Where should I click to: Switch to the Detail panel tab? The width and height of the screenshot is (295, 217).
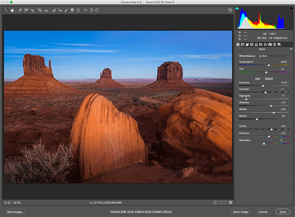click(x=247, y=44)
